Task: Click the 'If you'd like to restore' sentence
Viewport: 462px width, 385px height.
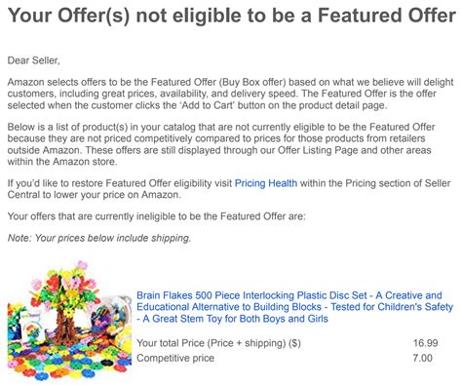Action: 229,189
